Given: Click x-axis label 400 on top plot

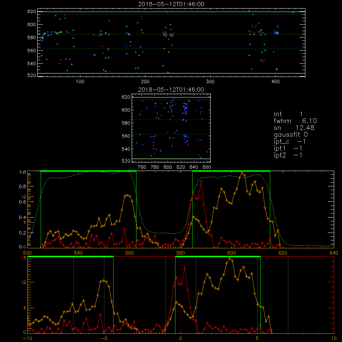Looking at the screenshot, I should (275, 82).
